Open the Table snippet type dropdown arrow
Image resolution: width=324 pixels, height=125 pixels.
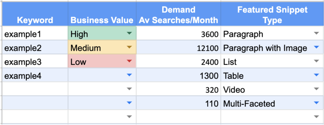[316, 75]
